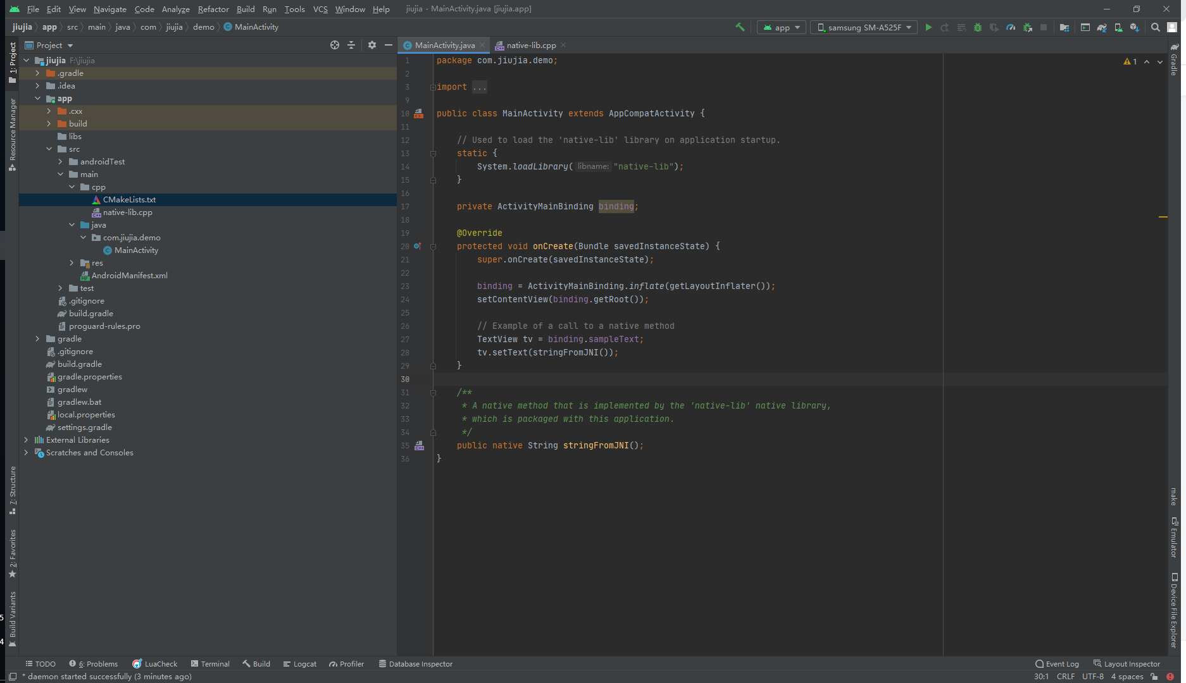Switch to the native-lib.cpp editor tab

(x=530, y=45)
